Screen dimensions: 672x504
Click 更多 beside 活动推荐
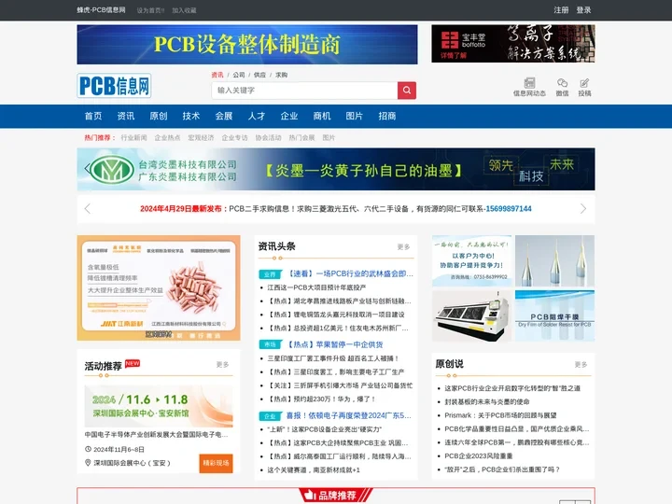222,365
